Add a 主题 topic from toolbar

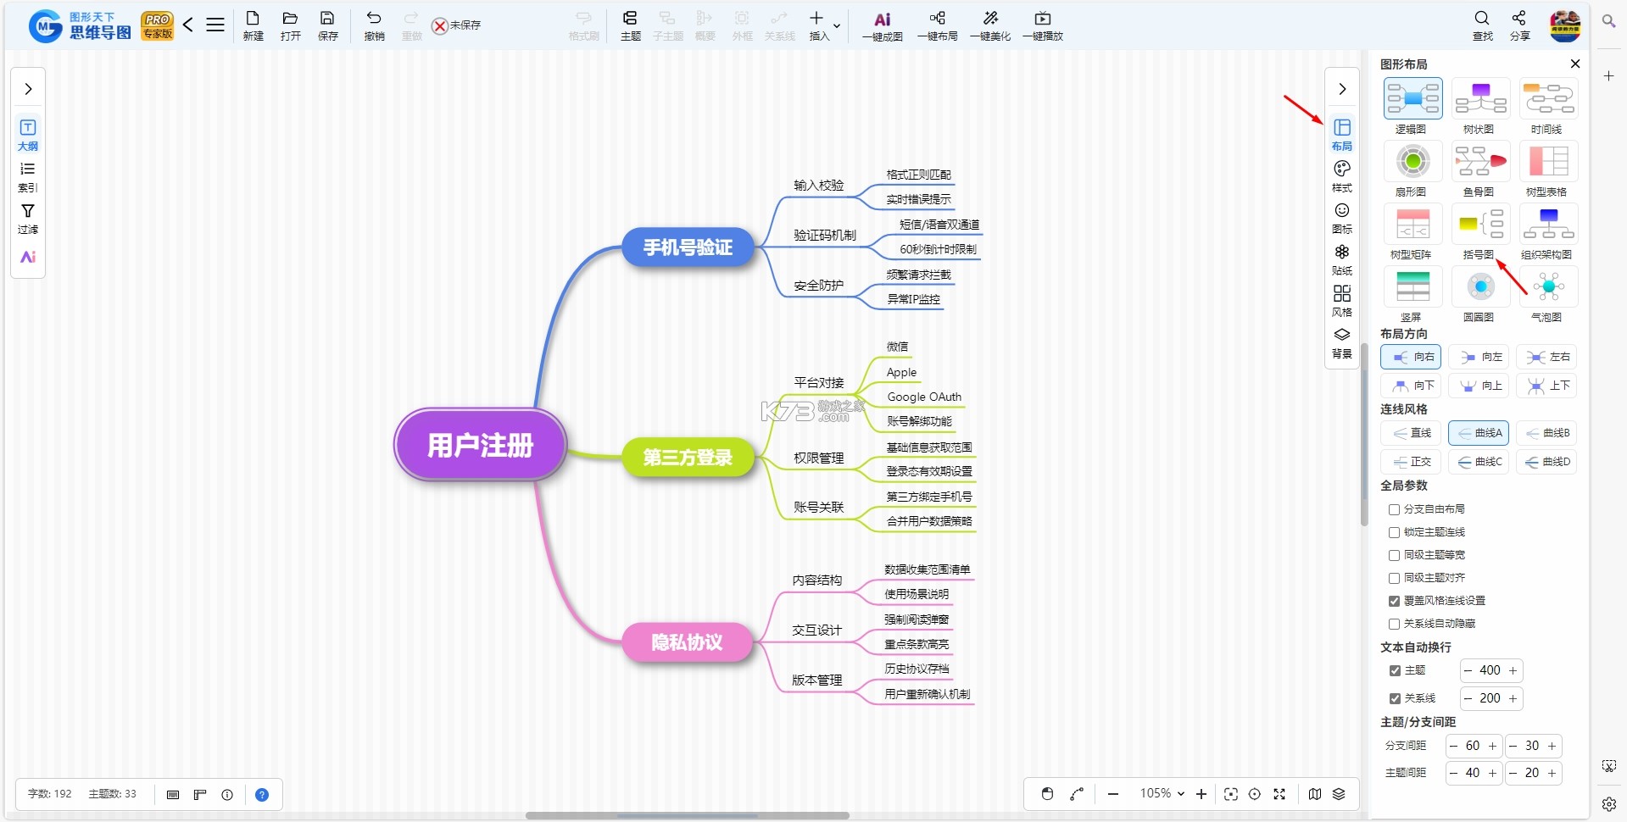(x=630, y=25)
